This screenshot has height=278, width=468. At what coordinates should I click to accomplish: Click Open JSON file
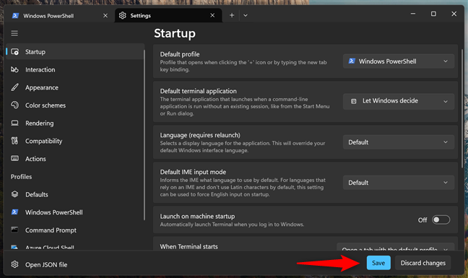[46, 264]
